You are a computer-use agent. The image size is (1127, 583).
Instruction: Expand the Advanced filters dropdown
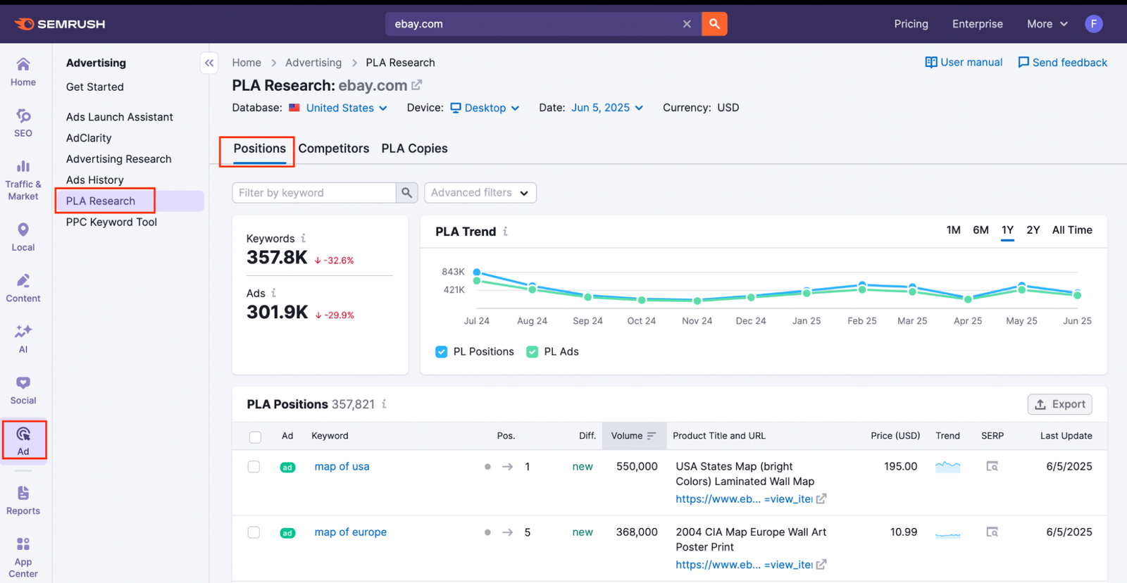[x=480, y=193]
